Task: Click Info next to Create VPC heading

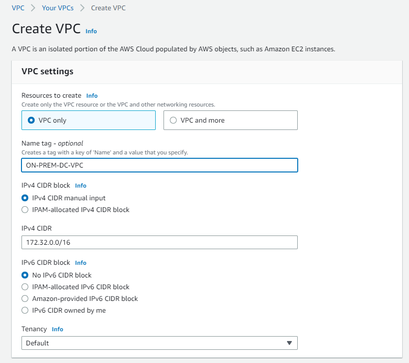Action: [x=91, y=31]
